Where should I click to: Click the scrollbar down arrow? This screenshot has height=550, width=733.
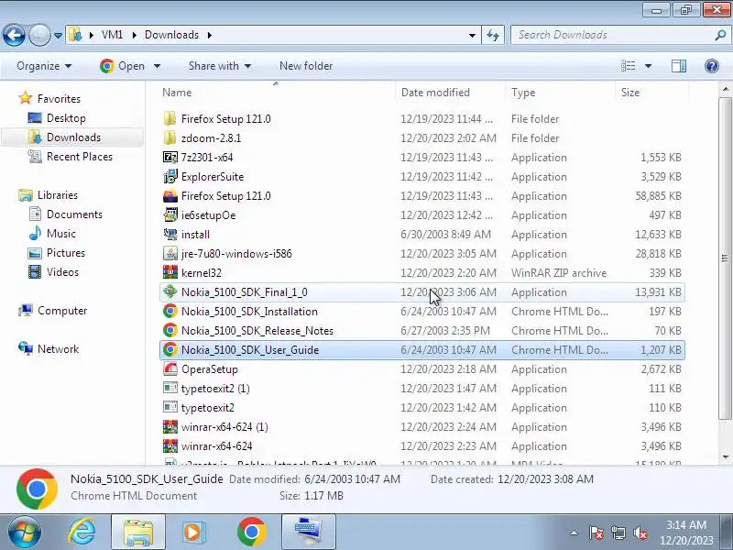pyautogui.click(x=725, y=456)
